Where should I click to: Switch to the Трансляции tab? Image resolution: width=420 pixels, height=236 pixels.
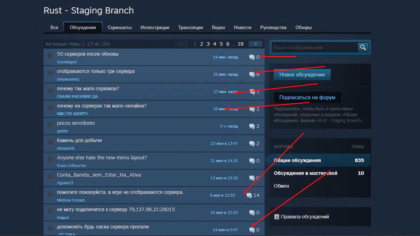pos(190,27)
